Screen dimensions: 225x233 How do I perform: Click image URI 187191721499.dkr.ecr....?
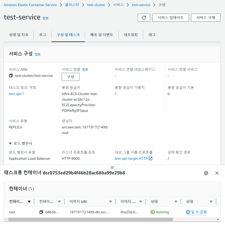(90, 212)
